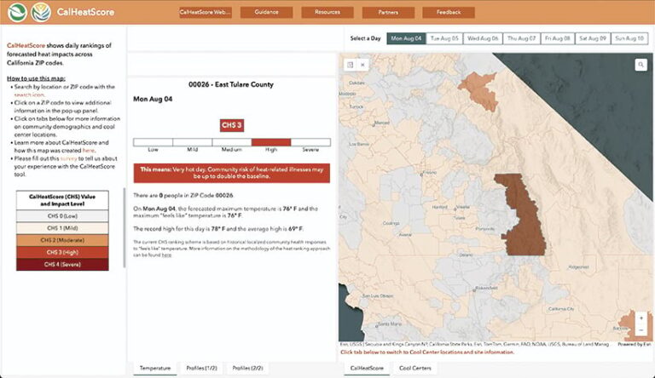
Task: Switch to the CalHeatScore map tab
Action: [x=367, y=369]
